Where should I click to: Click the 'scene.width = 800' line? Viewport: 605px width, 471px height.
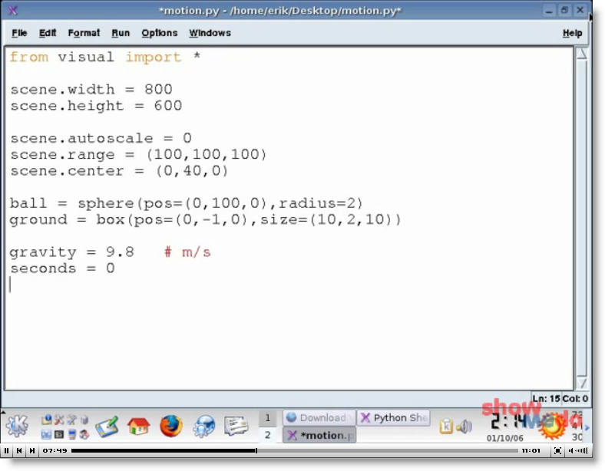(x=91, y=90)
